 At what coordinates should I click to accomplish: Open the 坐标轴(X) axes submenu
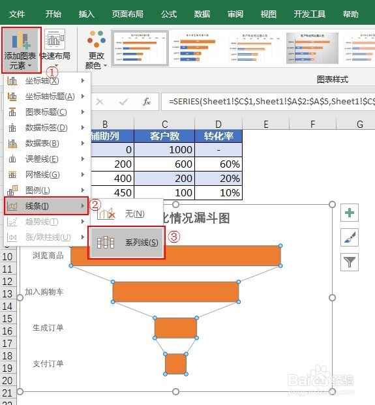point(47,81)
